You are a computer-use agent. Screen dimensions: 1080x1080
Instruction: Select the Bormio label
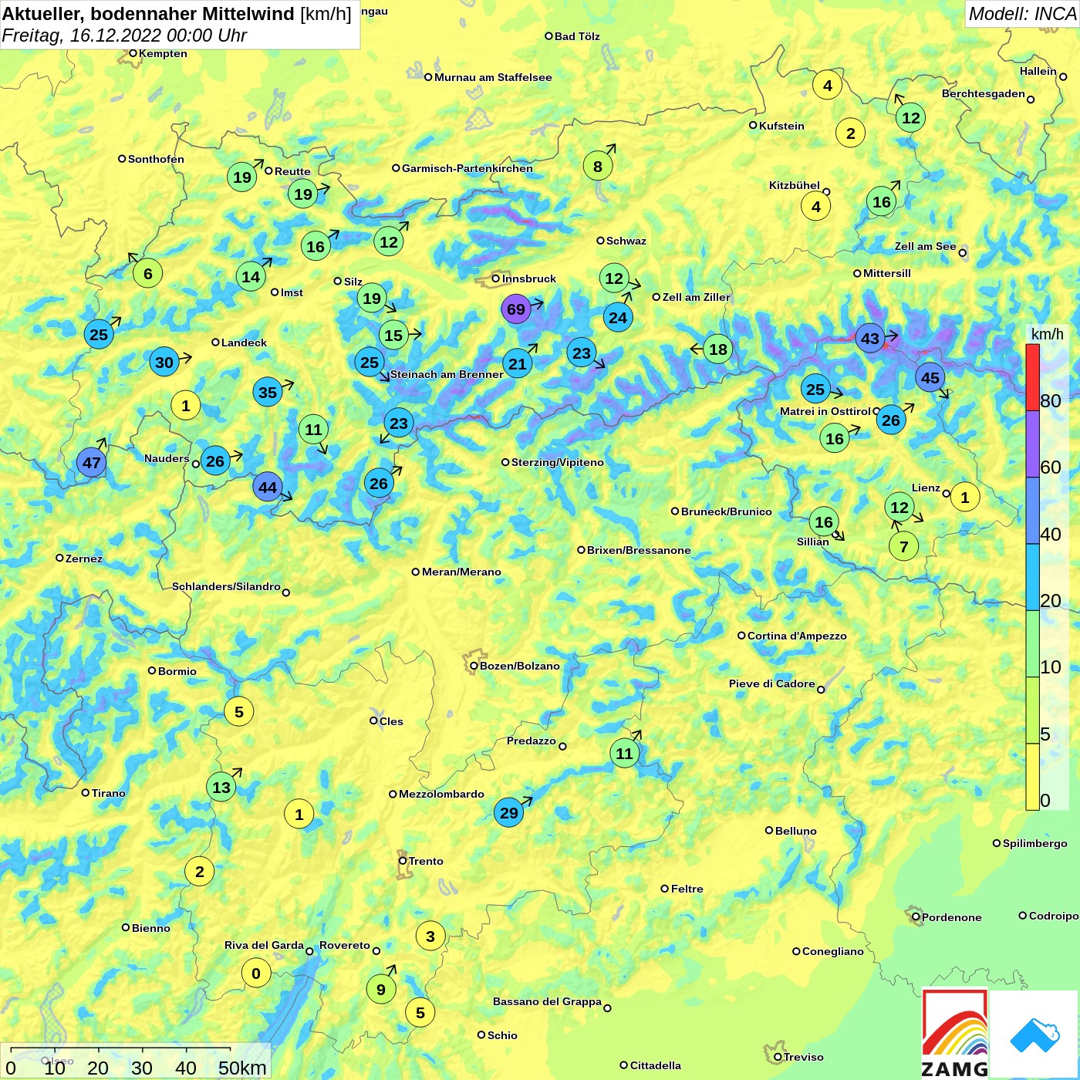[177, 671]
